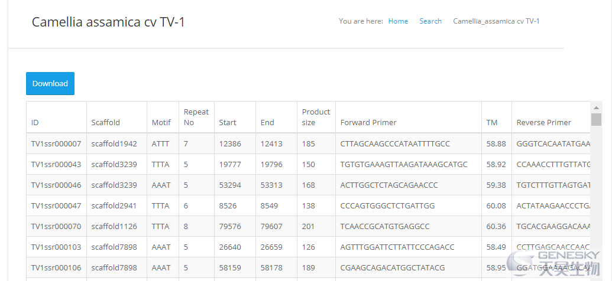Click the product size 126 cell

(316, 247)
